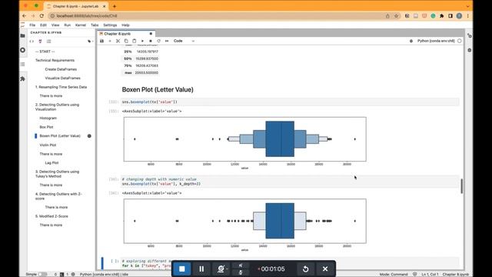492x277 pixels.
Task: Jump to Histogram section
Action: coord(48,118)
